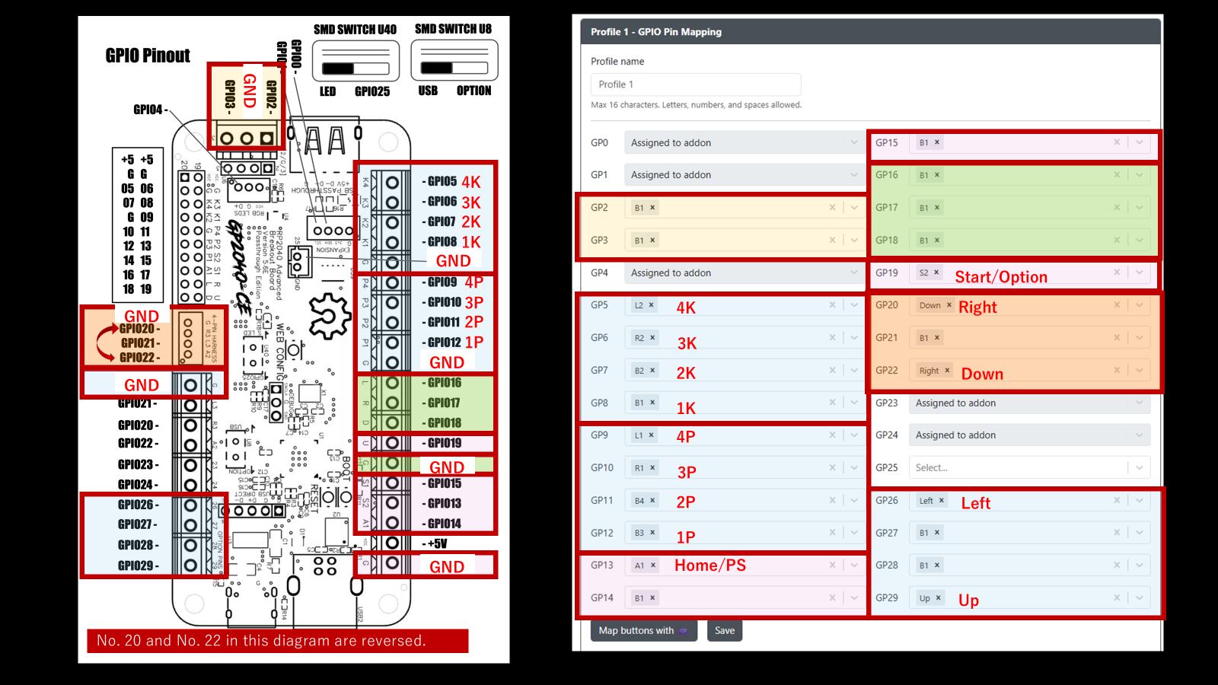Image resolution: width=1218 pixels, height=685 pixels.
Task: Remove the Up tag from GP29
Action: [938, 598]
